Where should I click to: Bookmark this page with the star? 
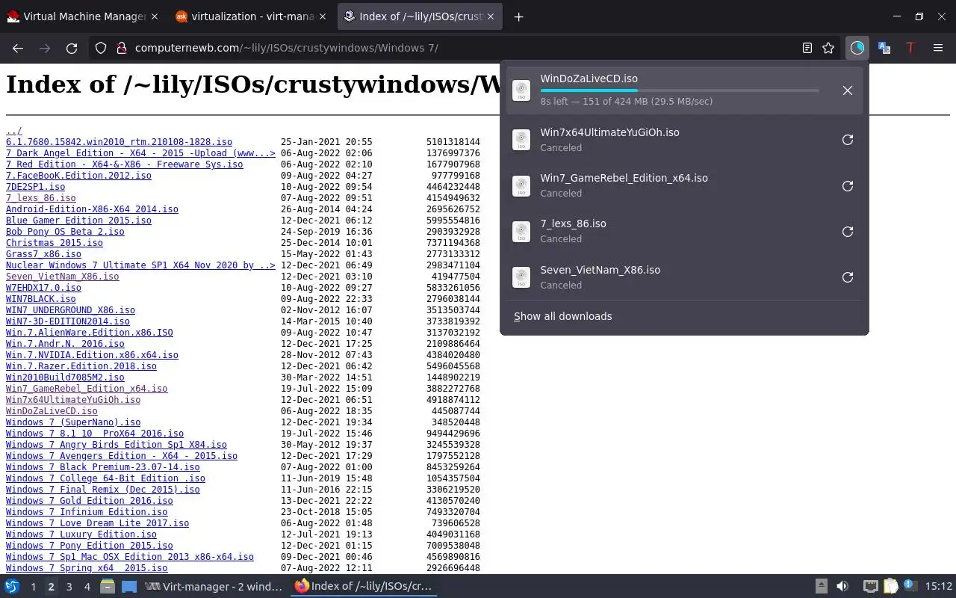coord(828,48)
